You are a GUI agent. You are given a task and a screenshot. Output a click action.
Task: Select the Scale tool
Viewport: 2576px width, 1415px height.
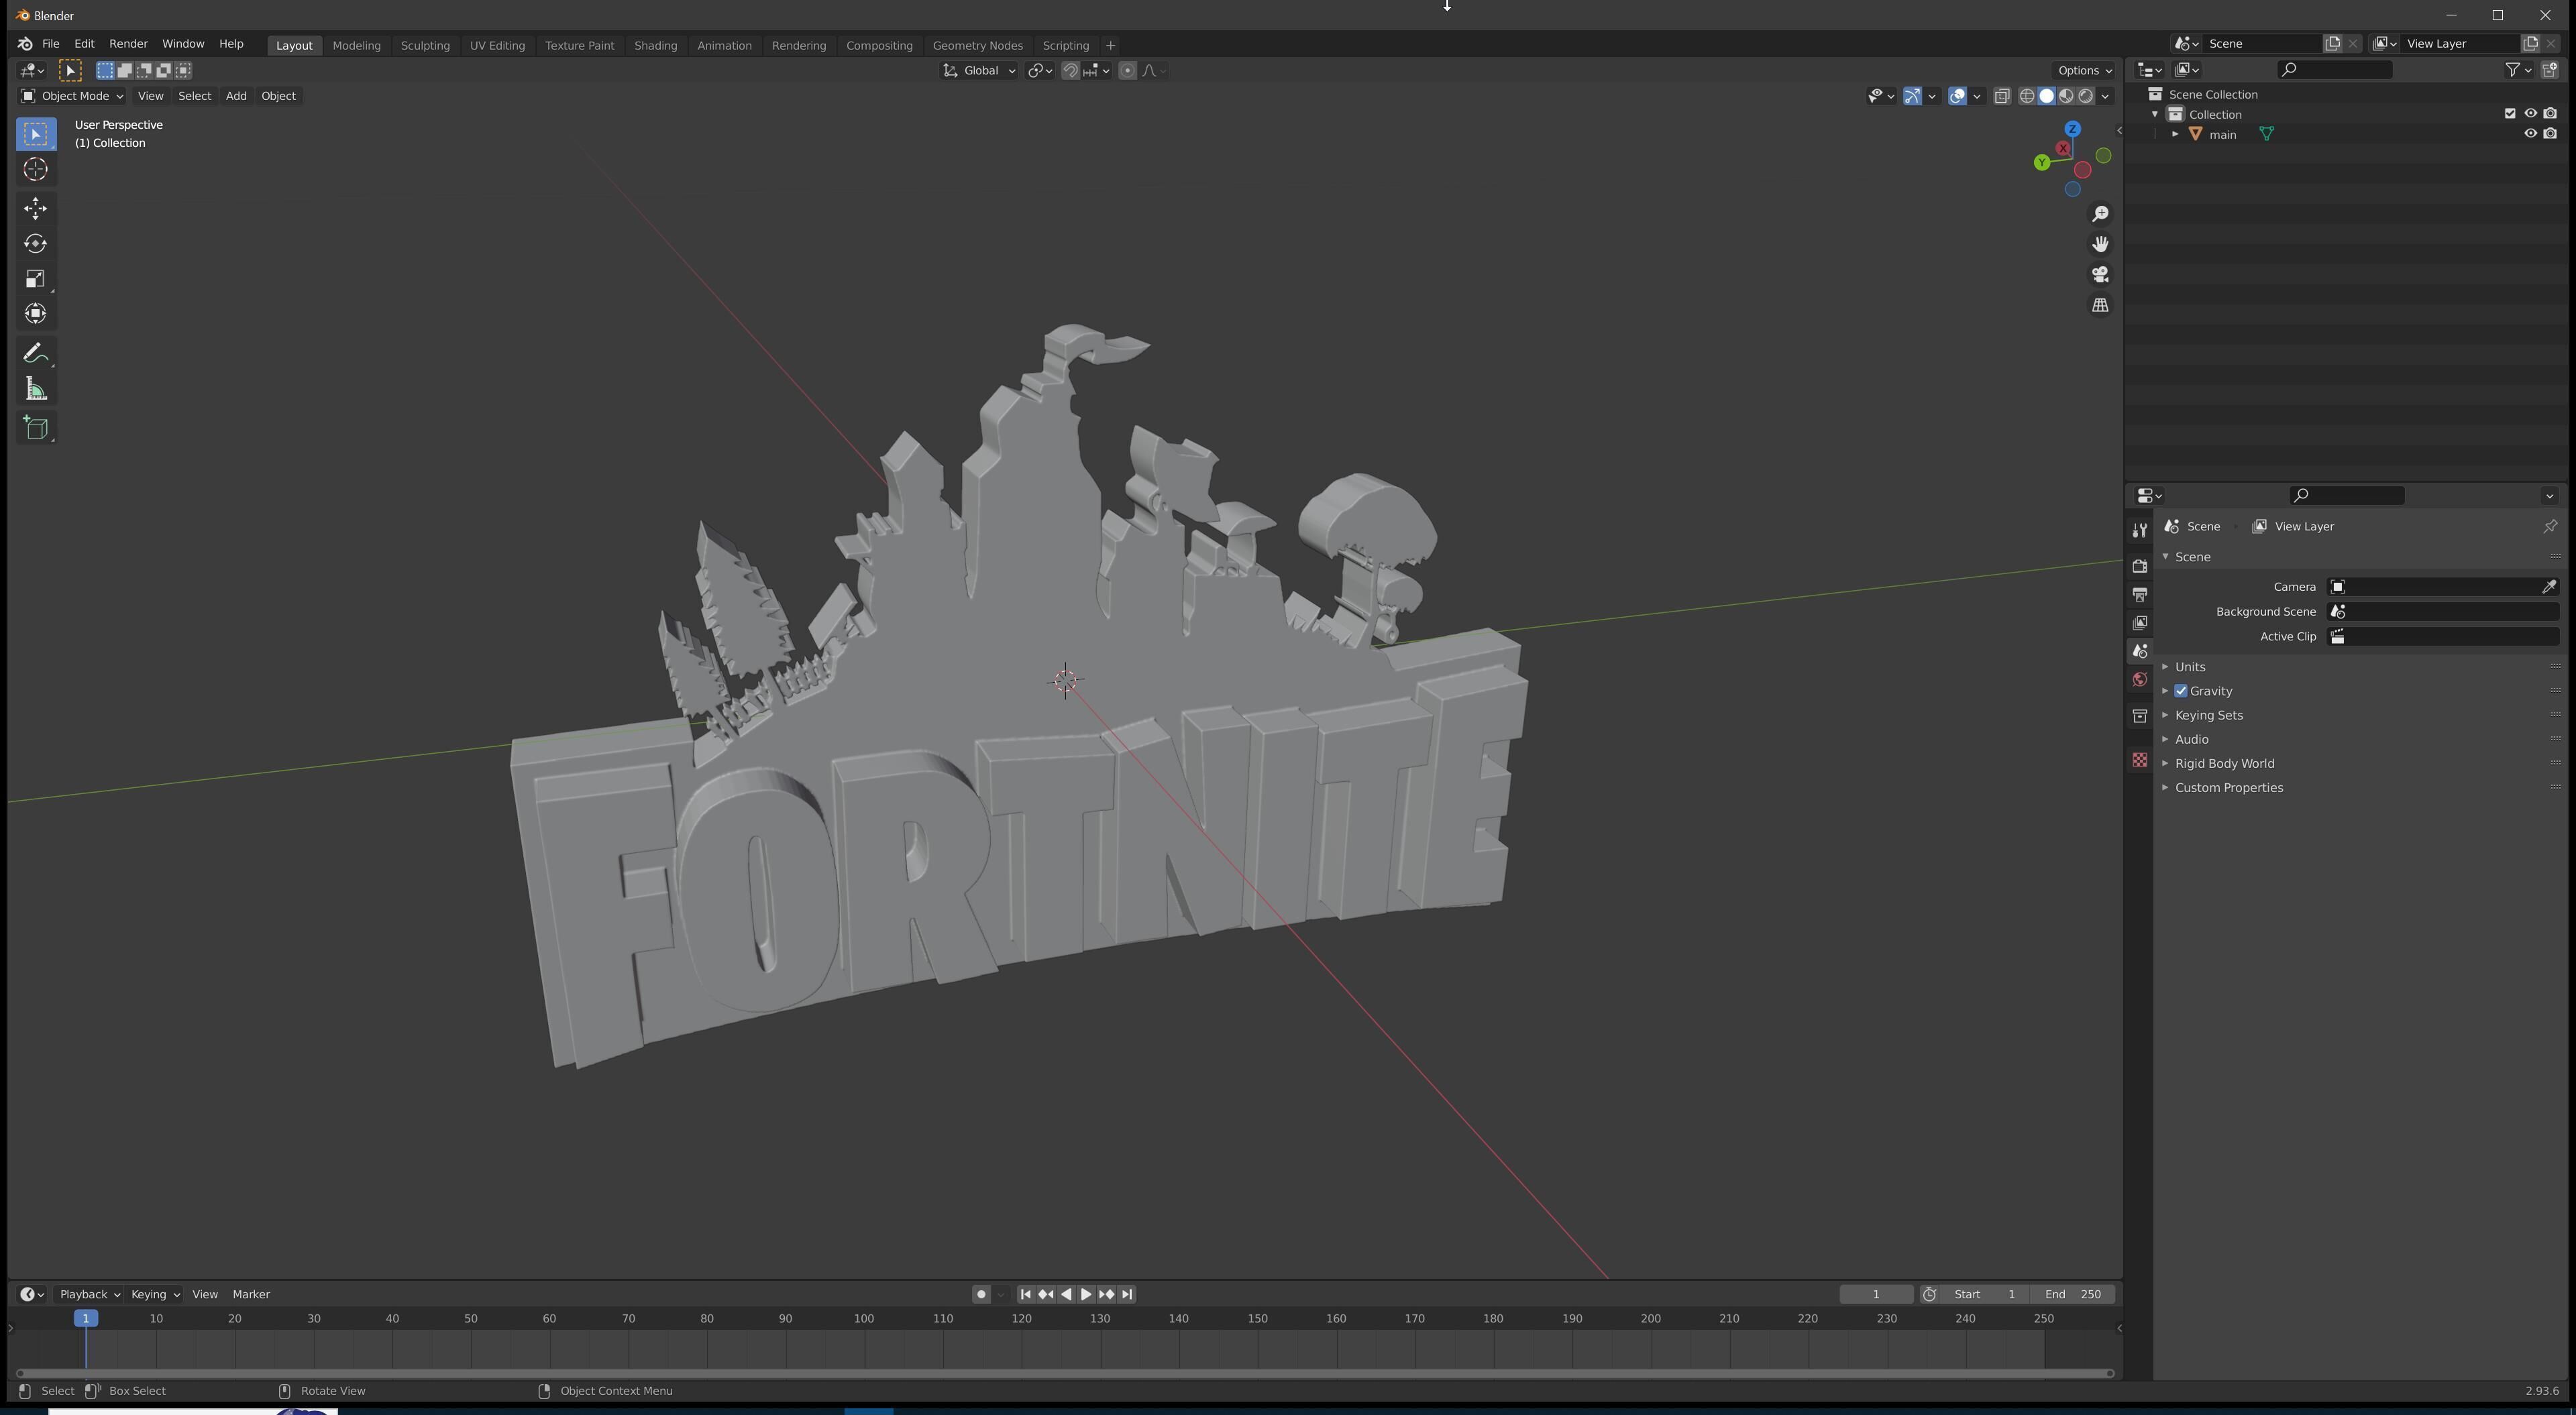[x=36, y=279]
